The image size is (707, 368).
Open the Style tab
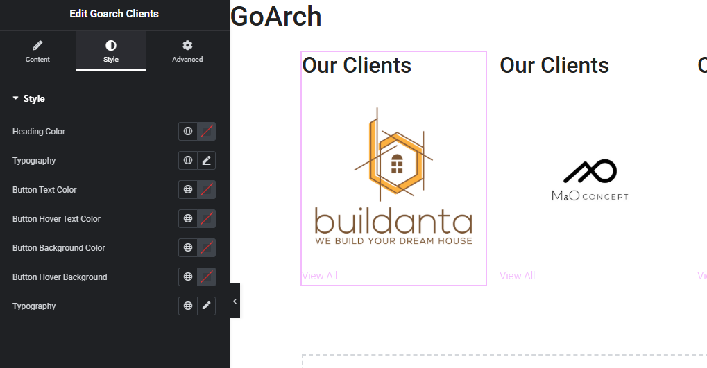coord(111,51)
